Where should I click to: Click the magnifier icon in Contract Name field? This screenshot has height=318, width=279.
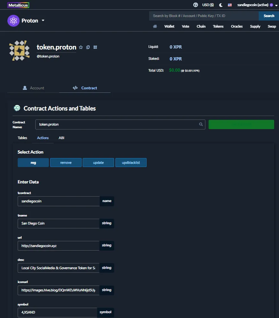click(x=201, y=124)
